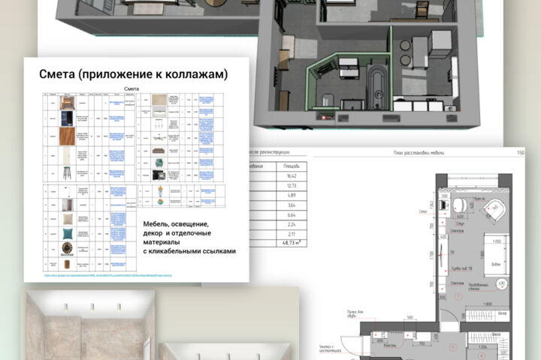
Task: Open the product link in the bar stool row
Action: pyautogui.click(x=117, y=173)
